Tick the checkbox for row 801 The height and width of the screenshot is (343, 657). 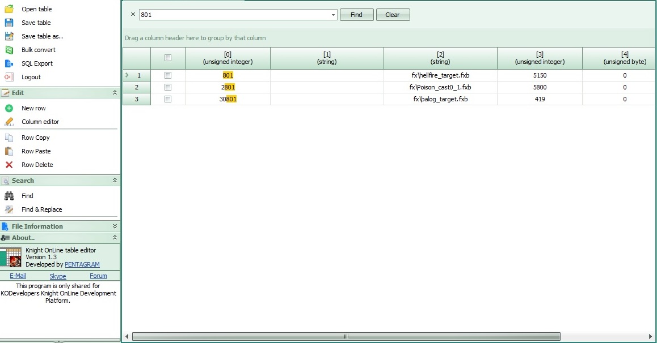[168, 75]
